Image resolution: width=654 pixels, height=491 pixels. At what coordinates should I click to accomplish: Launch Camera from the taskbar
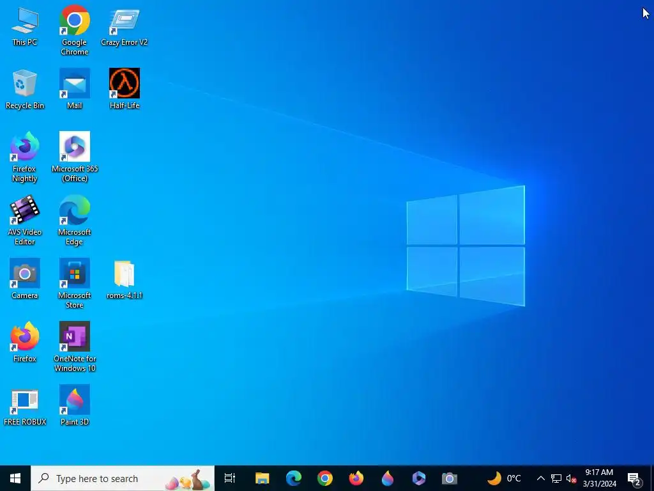tap(450, 478)
